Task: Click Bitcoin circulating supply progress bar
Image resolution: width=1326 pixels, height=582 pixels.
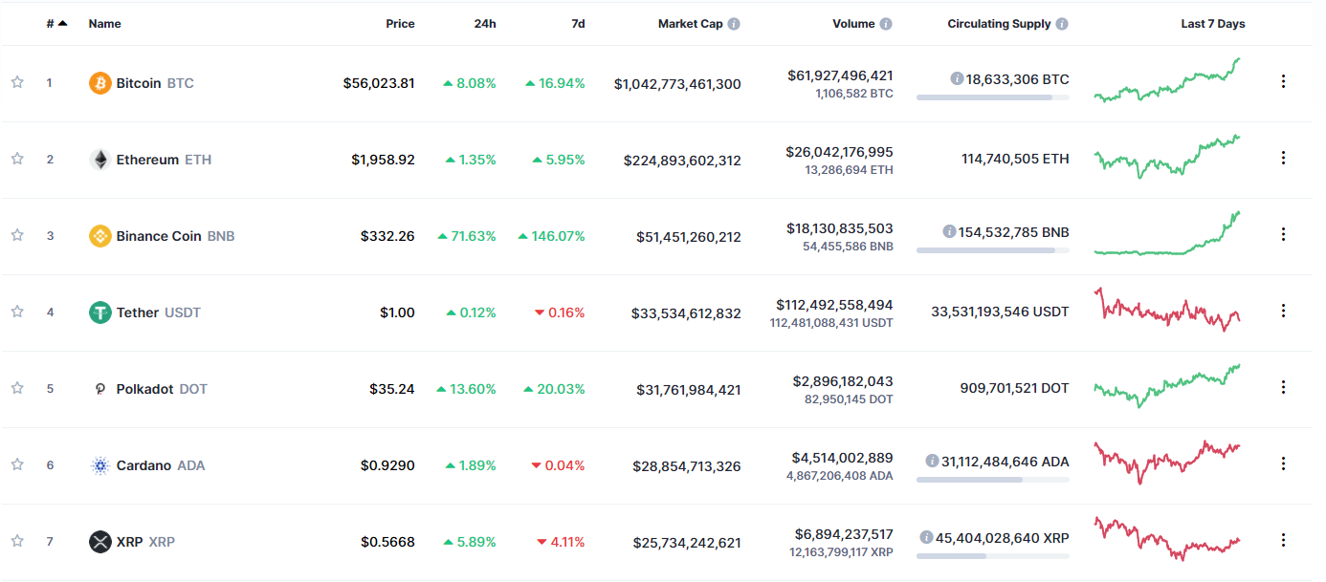Action: coord(993,97)
